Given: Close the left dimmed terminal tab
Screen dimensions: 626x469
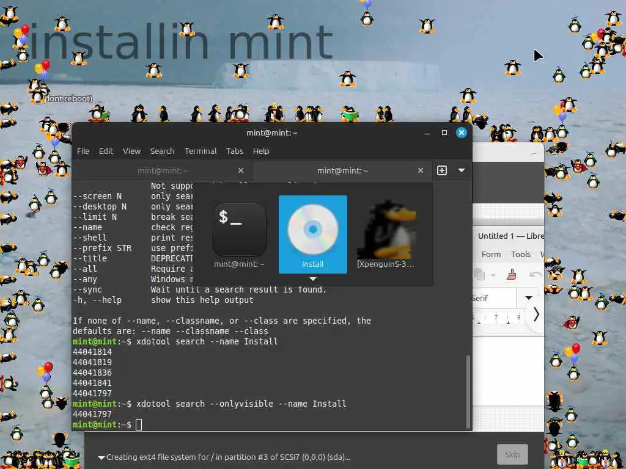Looking at the screenshot, I should click(241, 171).
